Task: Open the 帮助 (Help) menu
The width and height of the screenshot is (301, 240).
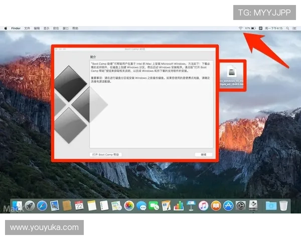Action: (75, 28)
